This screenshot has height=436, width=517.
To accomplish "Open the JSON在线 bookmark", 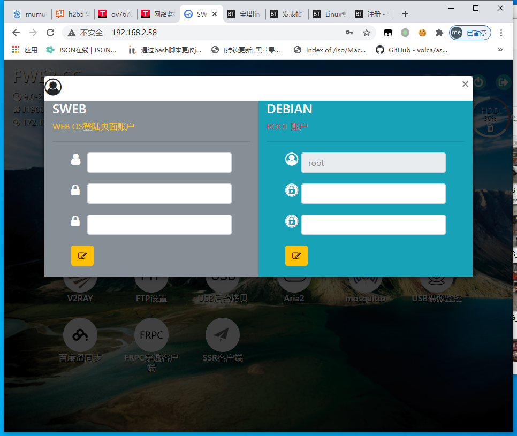I will pyautogui.click(x=81, y=50).
